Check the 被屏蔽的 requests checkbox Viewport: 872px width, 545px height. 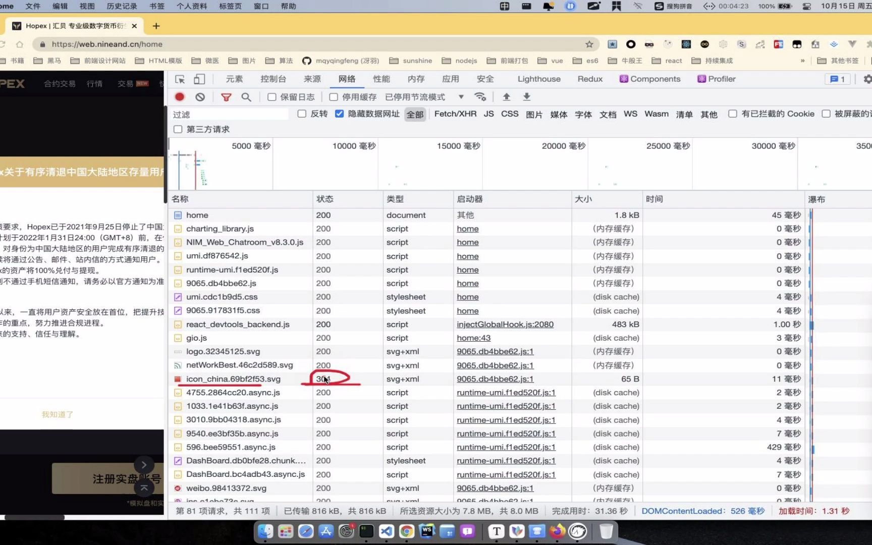coord(826,114)
